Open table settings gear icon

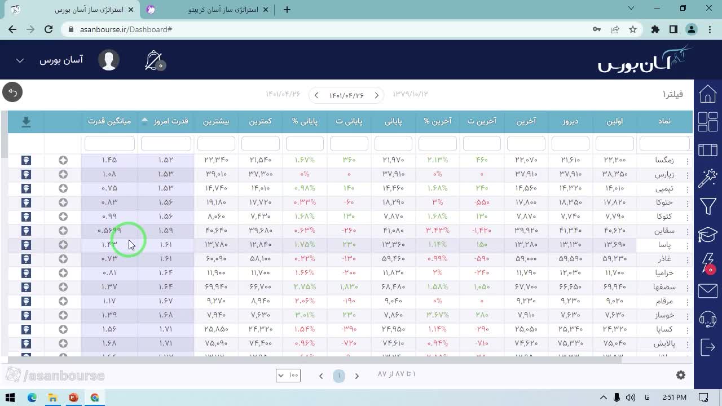click(x=681, y=375)
